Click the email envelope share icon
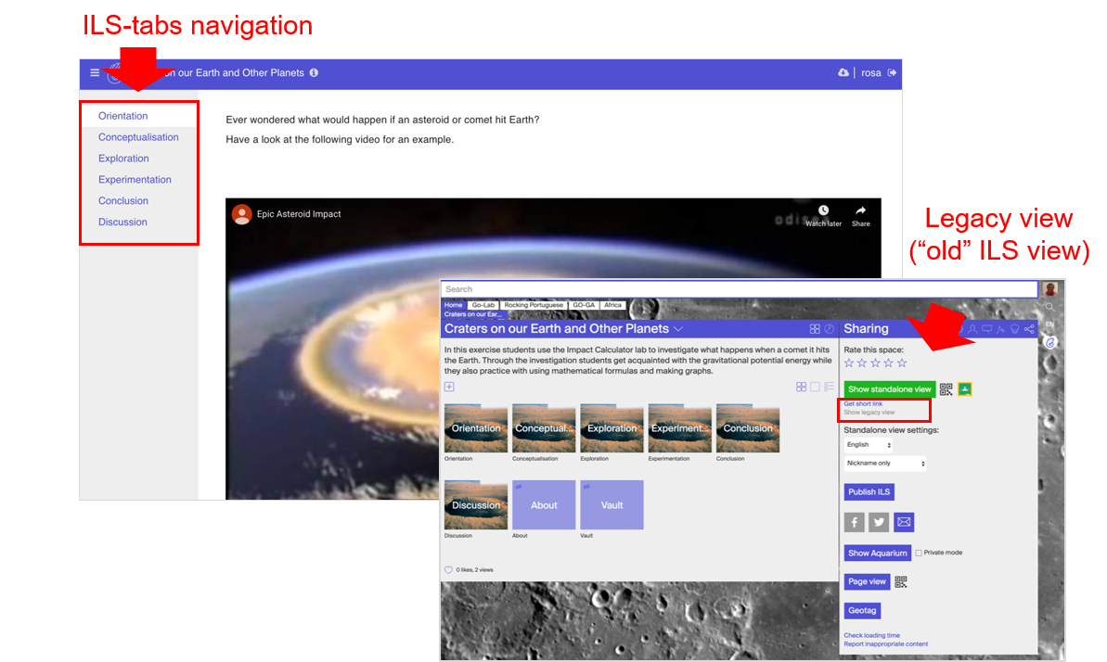The height and width of the screenshot is (662, 1107). [904, 522]
